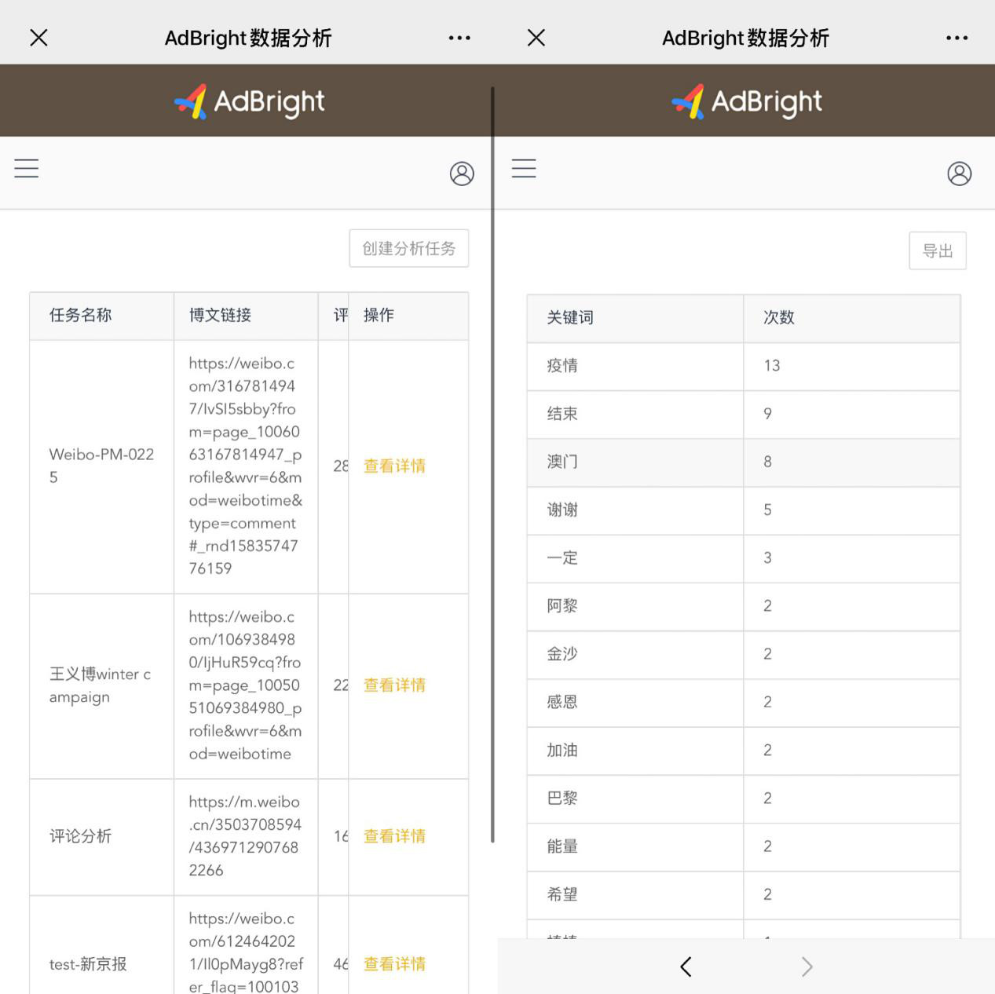Open three-dots options menu in left panel
This screenshot has height=994, width=995.
pyautogui.click(x=459, y=38)
